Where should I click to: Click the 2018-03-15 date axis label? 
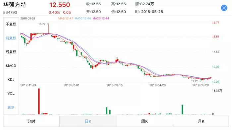point(115,85)
